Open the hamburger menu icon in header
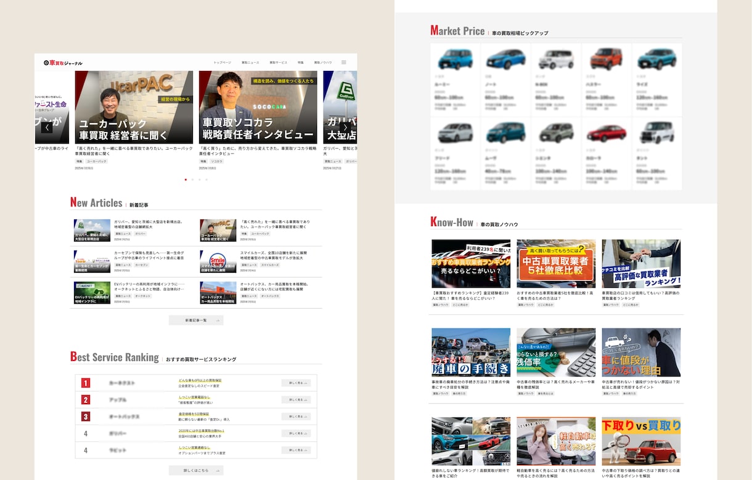The image size is (752, 480). tap(344, 62)
